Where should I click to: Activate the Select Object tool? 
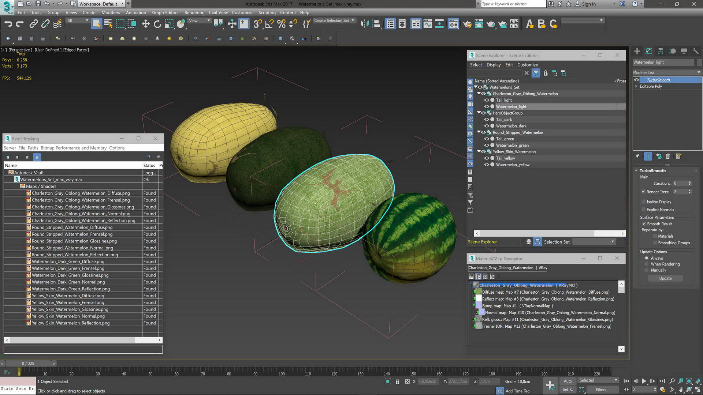click(x=96, y=24)
